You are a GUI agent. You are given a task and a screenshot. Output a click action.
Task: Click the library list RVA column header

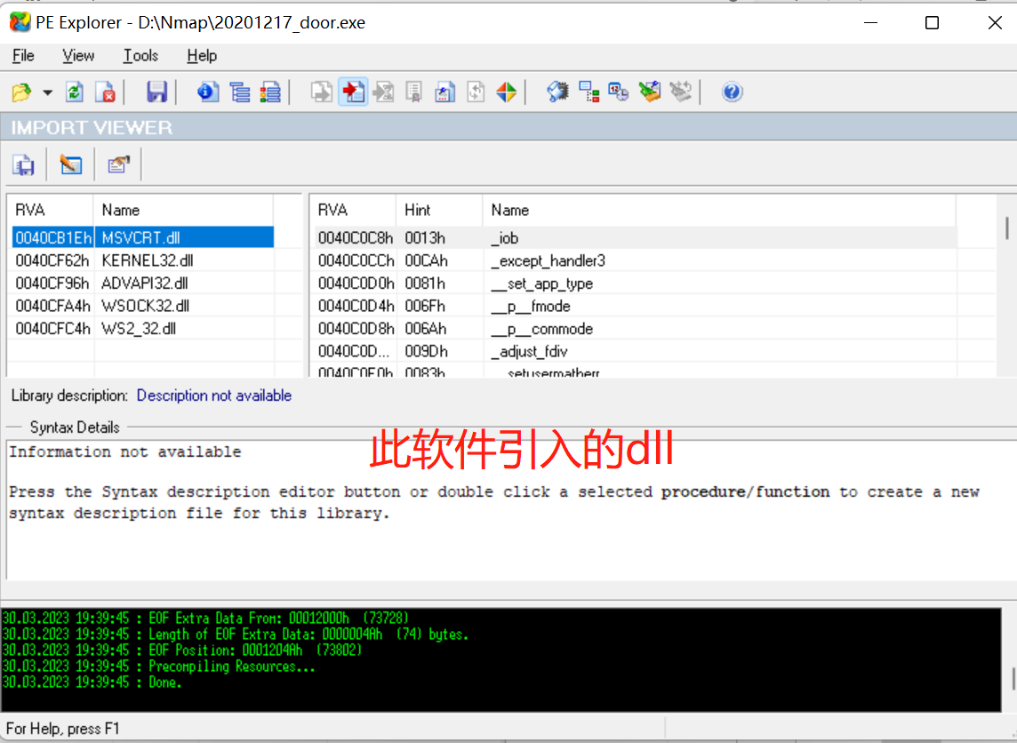[x=52, y=210]
